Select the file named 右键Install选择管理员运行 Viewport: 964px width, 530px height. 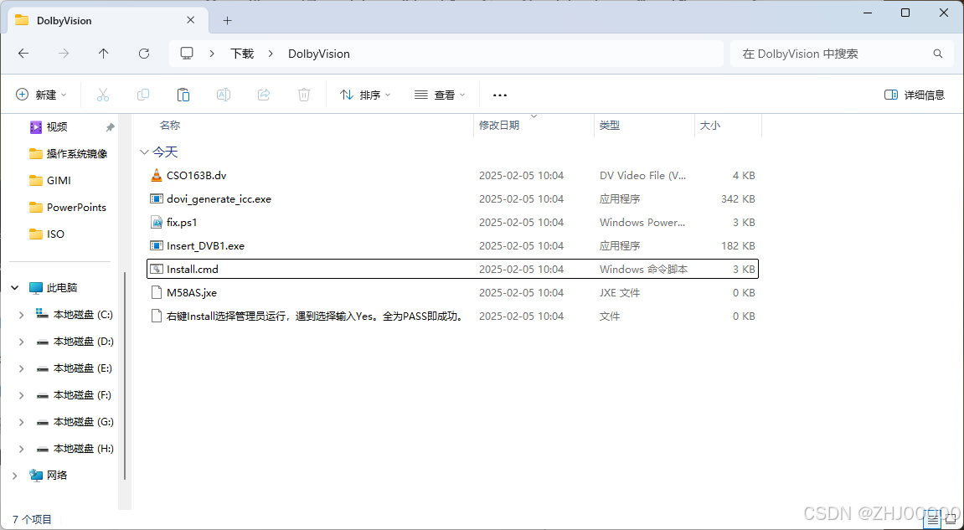tap(315, 316)
